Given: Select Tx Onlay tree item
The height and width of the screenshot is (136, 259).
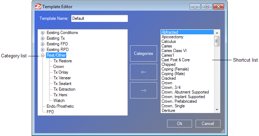Looking at the screenshot, I should (61, 72).
